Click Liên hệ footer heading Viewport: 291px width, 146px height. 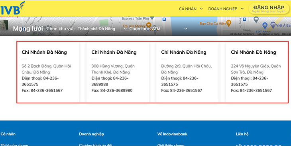[242, 134]
